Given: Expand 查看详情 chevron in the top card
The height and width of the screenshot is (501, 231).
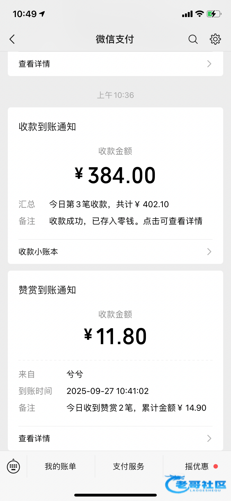Looking at the screenshot, I should coord(209,64).
